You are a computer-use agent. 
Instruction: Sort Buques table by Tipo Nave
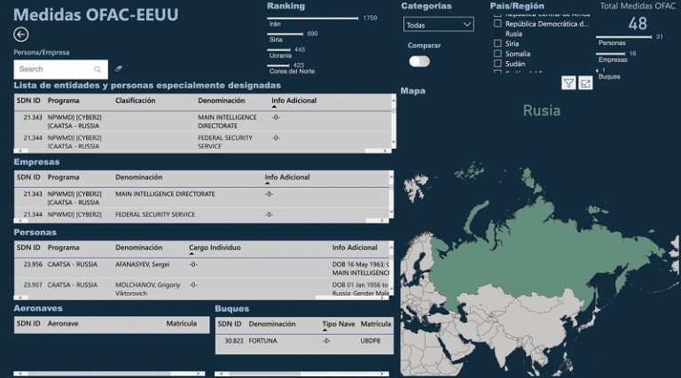click(x=339, y=324)
